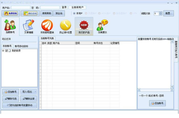Select the 代理换IP radio button
Viewport: 179px width, 118px height.
pos(86,13)
